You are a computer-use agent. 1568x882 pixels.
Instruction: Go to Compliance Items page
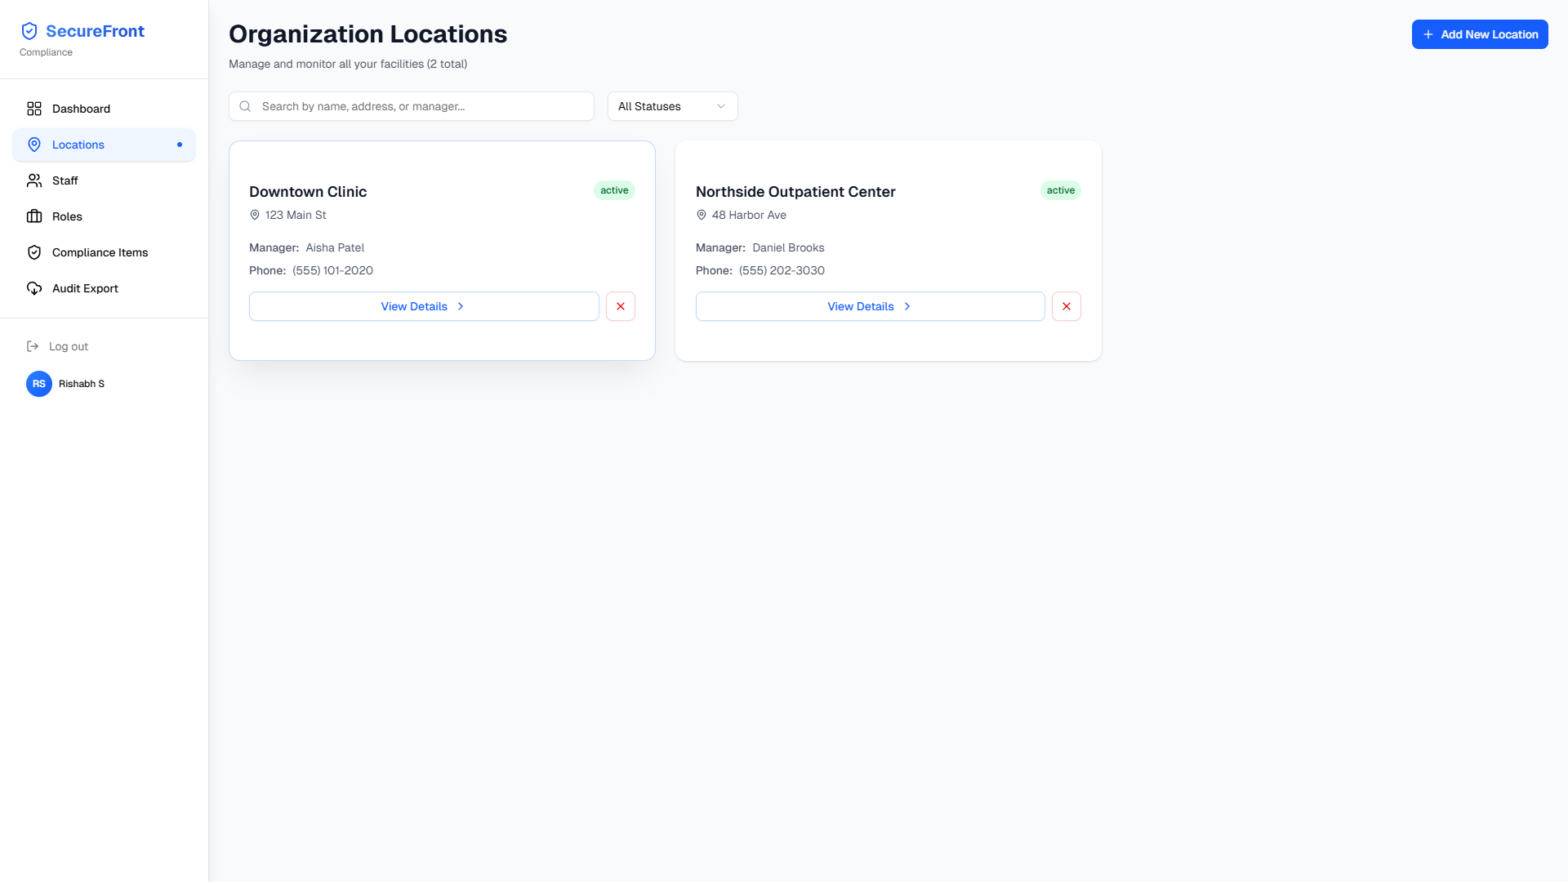coord(100,252)
